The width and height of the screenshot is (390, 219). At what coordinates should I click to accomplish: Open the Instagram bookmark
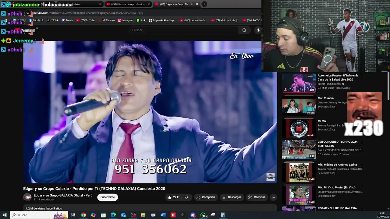[126, 20]
